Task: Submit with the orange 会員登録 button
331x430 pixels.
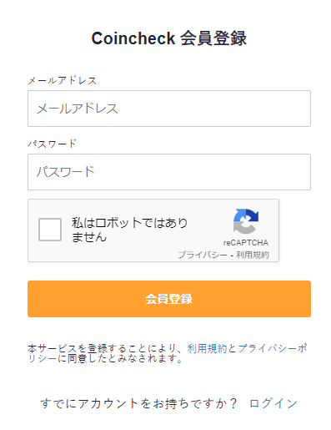Action: tap(169, 299)
